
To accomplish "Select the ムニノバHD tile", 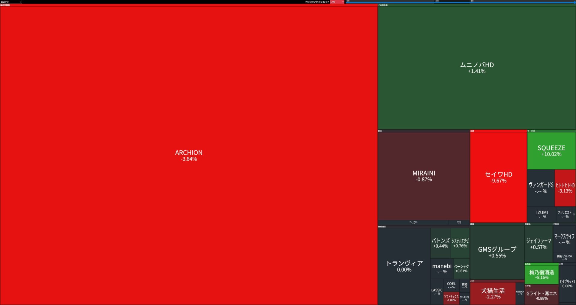I will point(477,68).
